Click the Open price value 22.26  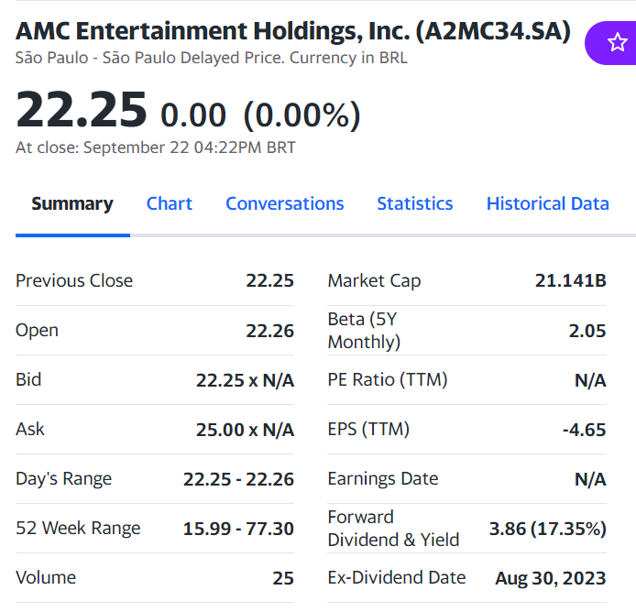pyautogui.click(x=269, y=330)
